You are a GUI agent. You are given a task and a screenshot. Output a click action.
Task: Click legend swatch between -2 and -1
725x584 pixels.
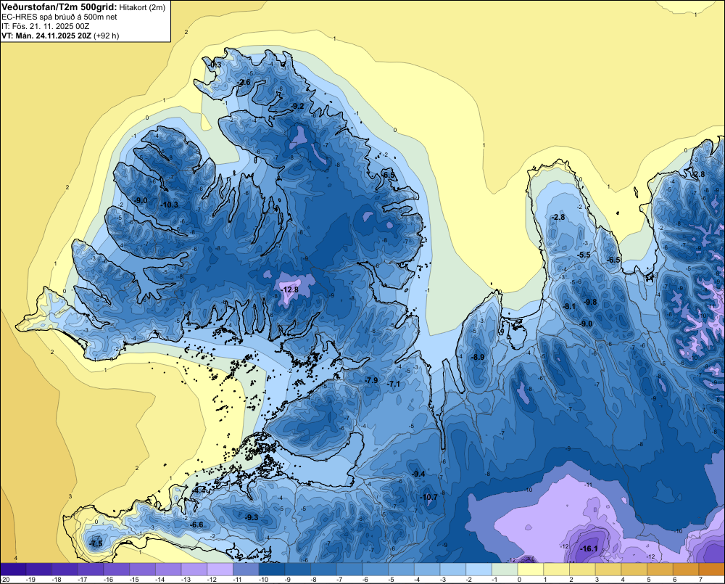(479, 569)
